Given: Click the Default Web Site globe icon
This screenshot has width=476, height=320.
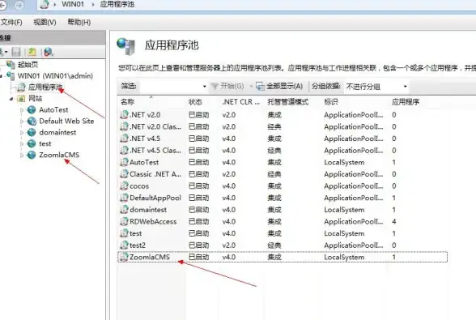Looking at the screenshot, I should (x=32, y=121).
